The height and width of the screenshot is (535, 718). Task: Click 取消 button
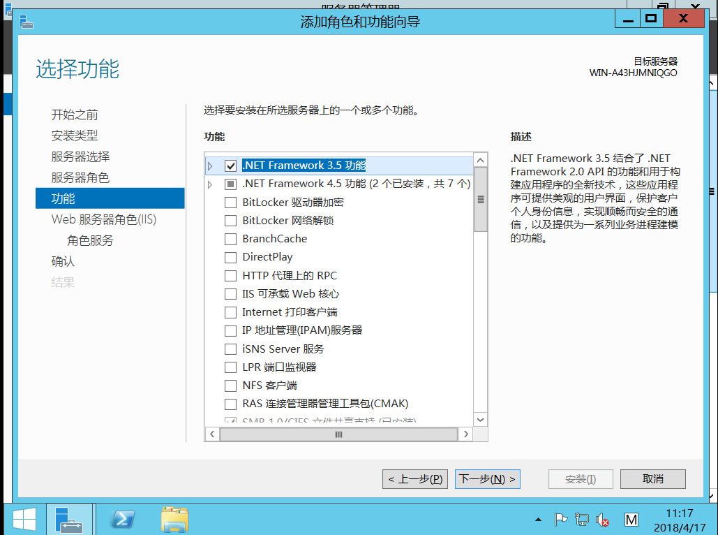tap(653, 479)
